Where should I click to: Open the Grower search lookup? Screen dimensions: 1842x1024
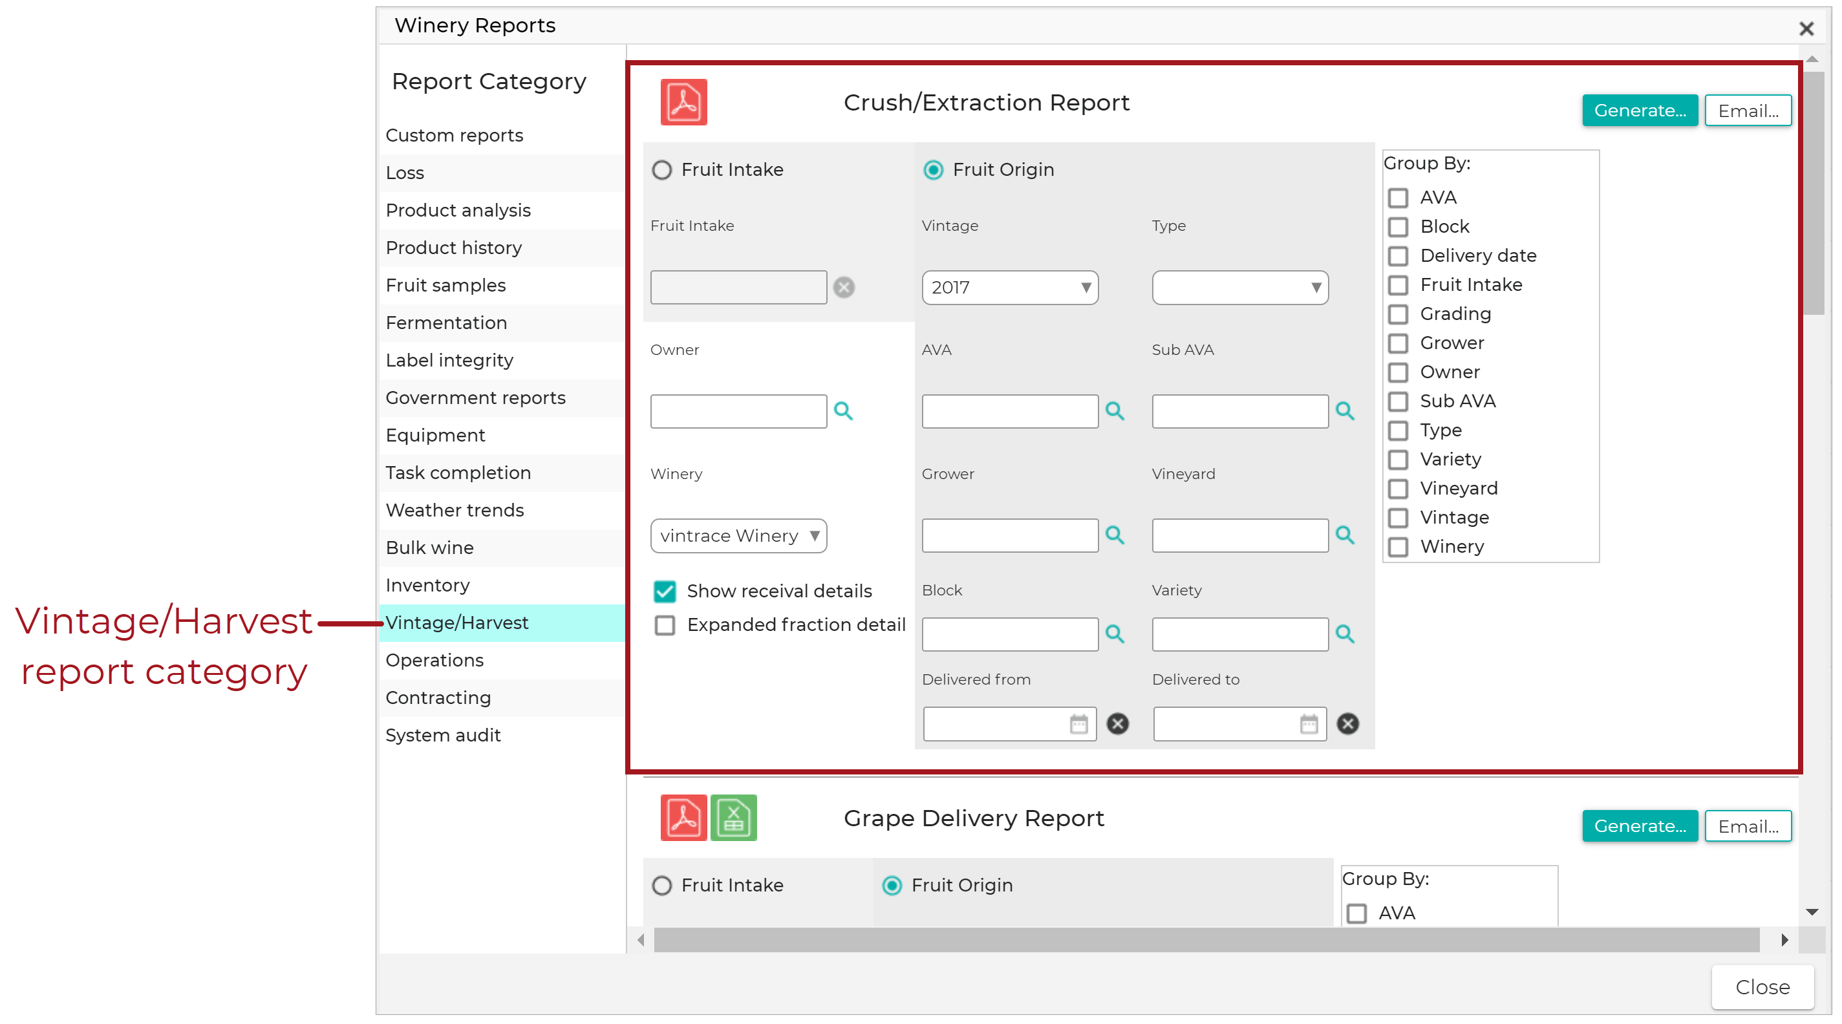[1114, 535]
